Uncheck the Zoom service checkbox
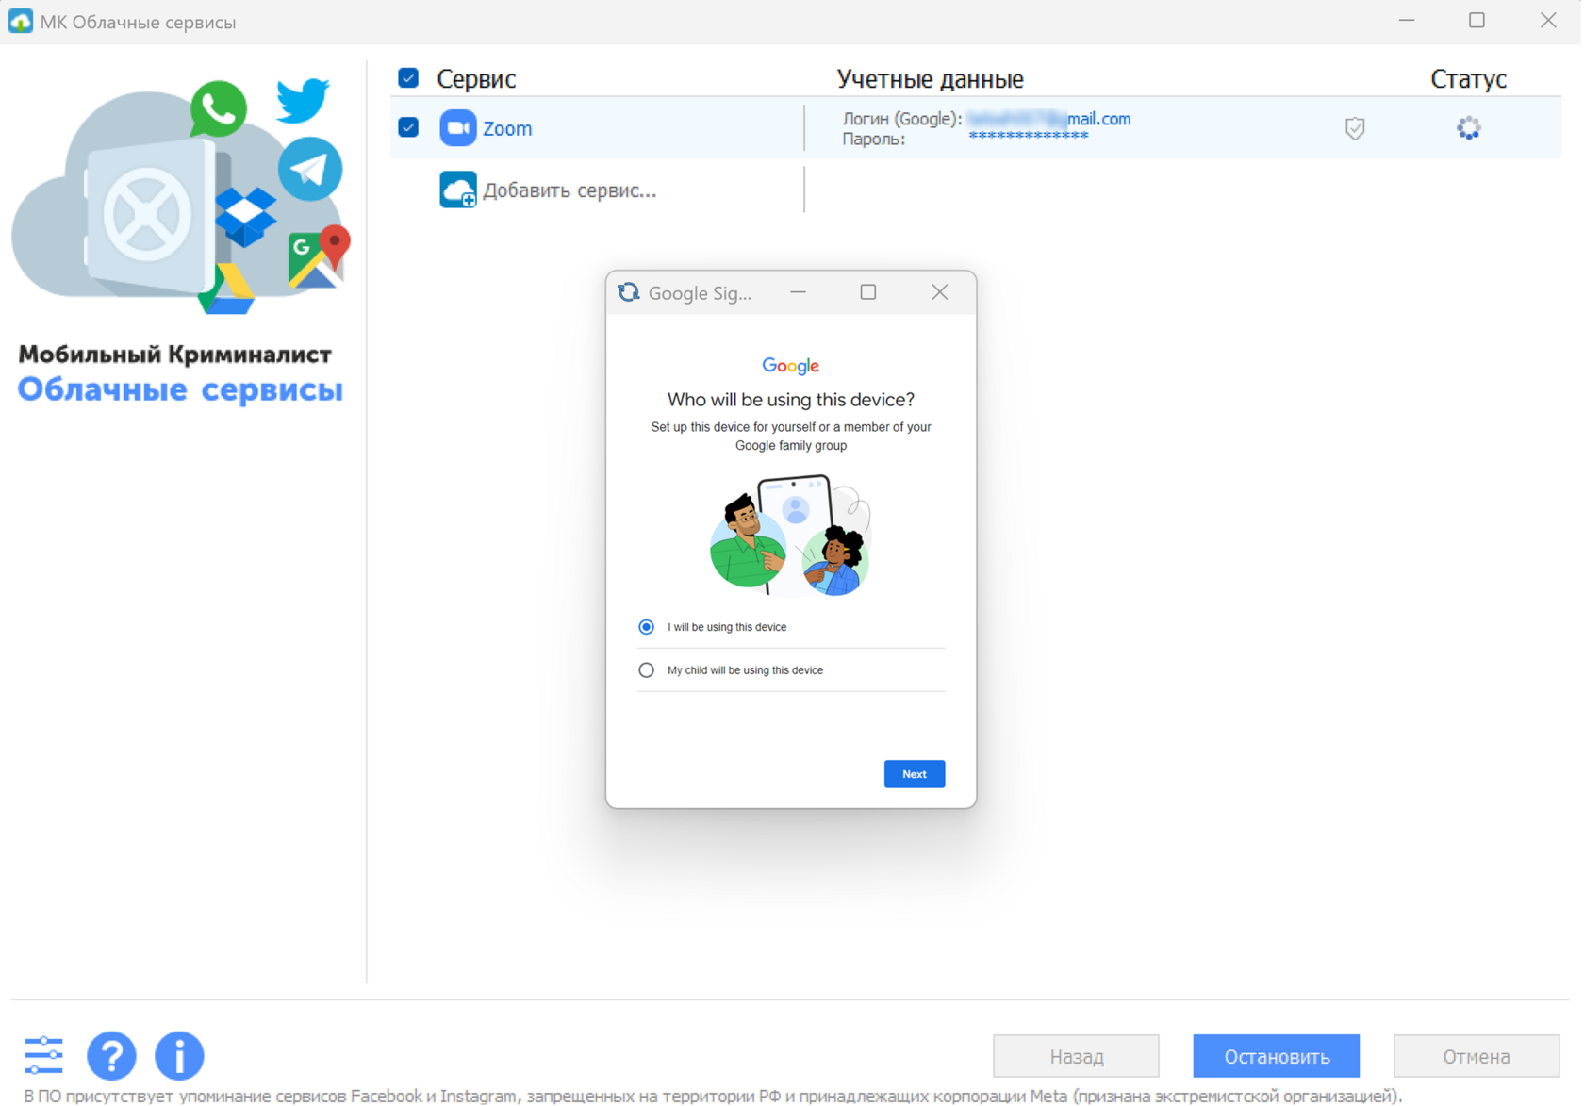Viewport: 1584px width, 1106px height. (x=408, y=127)
